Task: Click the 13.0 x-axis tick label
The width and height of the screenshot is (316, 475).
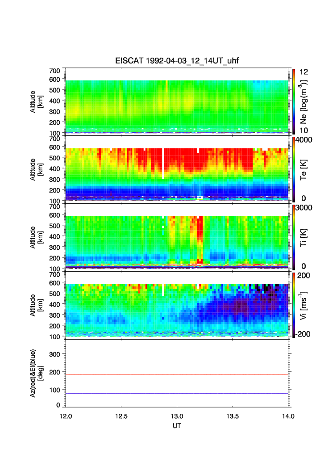Action: click(177, 416)
